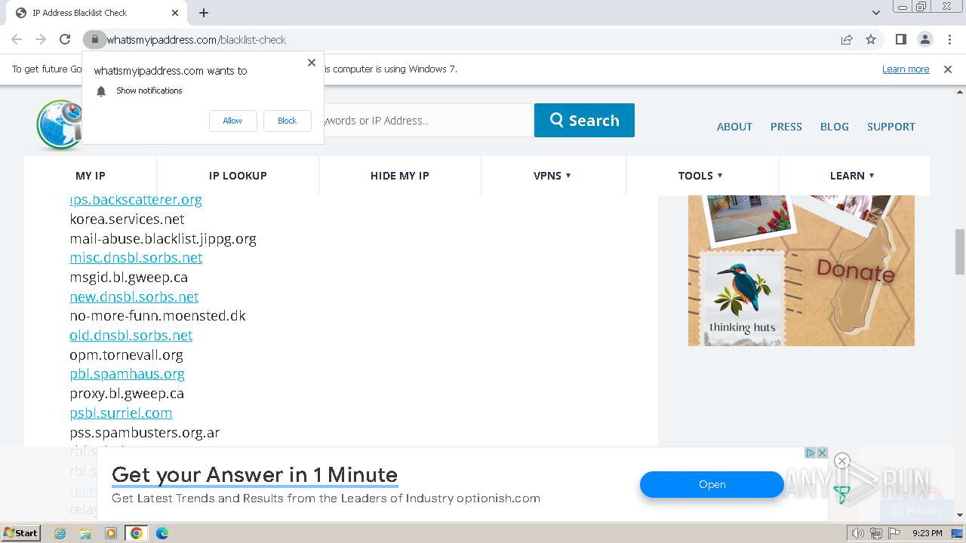Image resolution: width=966 pixels, height=543 pixels.
Task: Click the scrollbar down arrow
Action: pyautogui.click(x=960, y=515)
